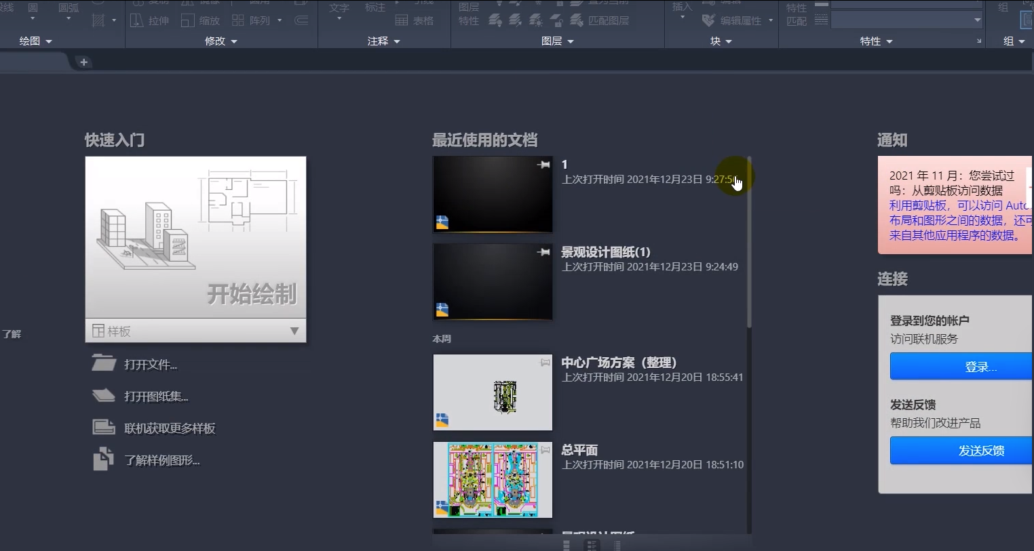Open the Text (文字) tool dropdown
1034x551 pixels.
[x=339, y=18]
